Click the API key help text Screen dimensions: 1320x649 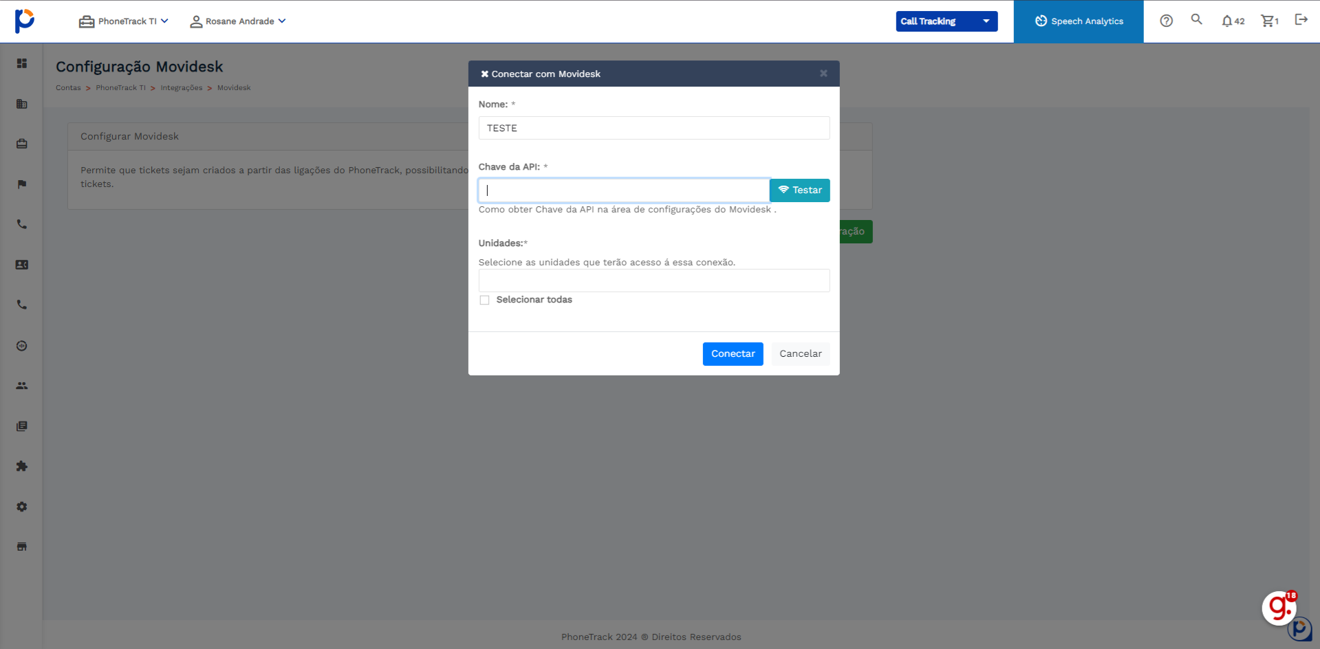click(x=627, y=210)
